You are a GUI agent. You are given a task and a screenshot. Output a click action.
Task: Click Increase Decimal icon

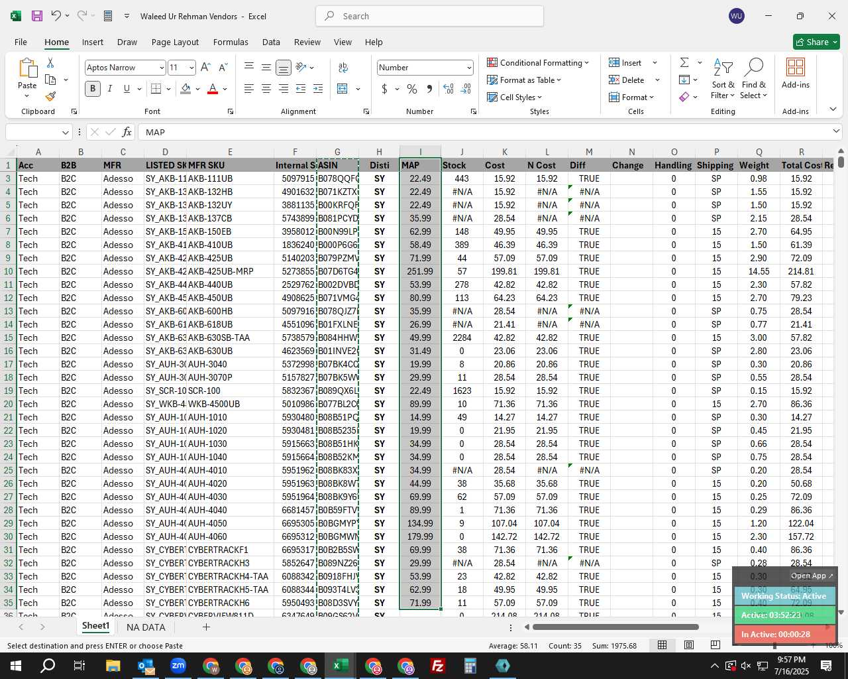(x=449, y=88)
